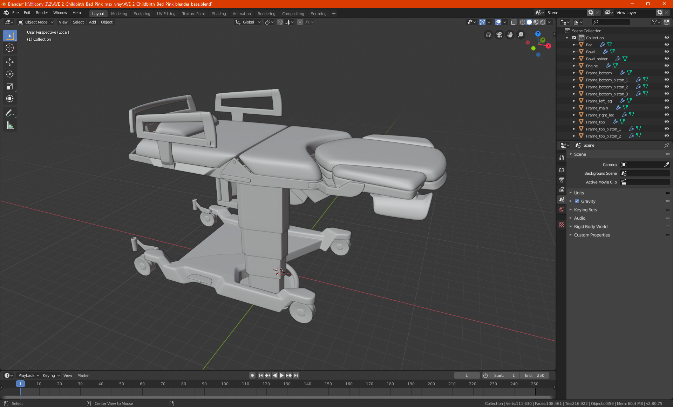The width and height of the screenshot is (673, 407).
Task: Click the pan view hand icon
Action: coord(510,35)
